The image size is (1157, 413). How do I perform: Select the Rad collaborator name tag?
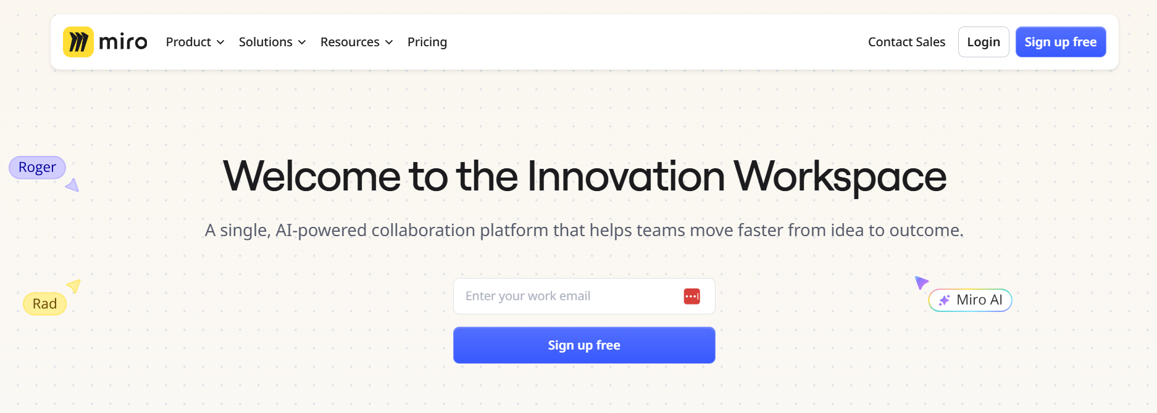tap(44, 303)
